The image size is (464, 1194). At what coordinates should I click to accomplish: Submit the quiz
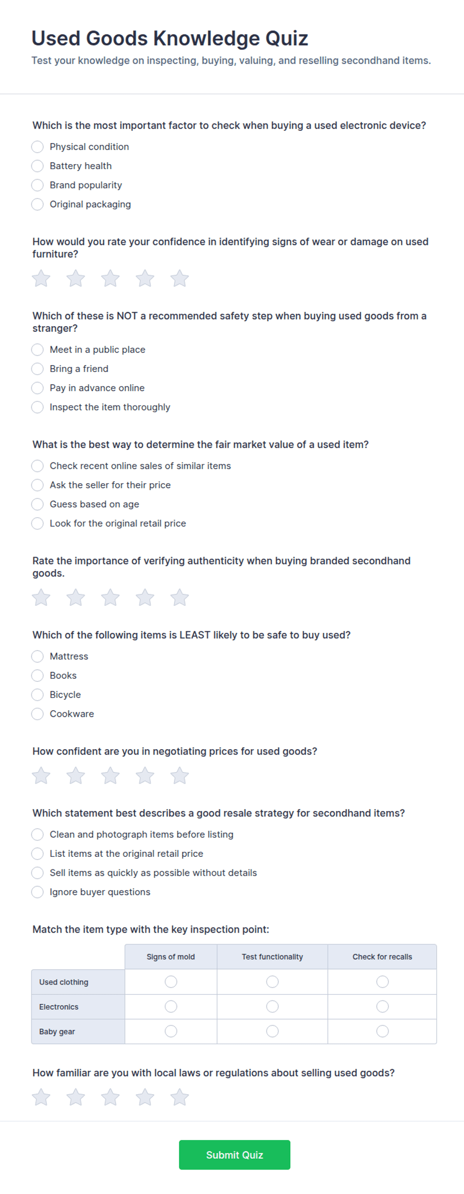234,1155
